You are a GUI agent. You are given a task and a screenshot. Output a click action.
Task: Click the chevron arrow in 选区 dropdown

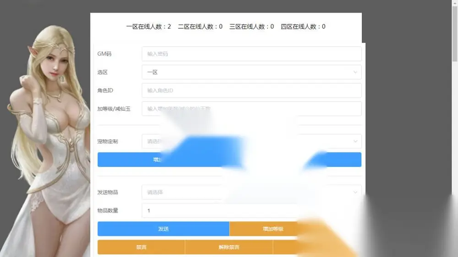click(x=355, y=72)
